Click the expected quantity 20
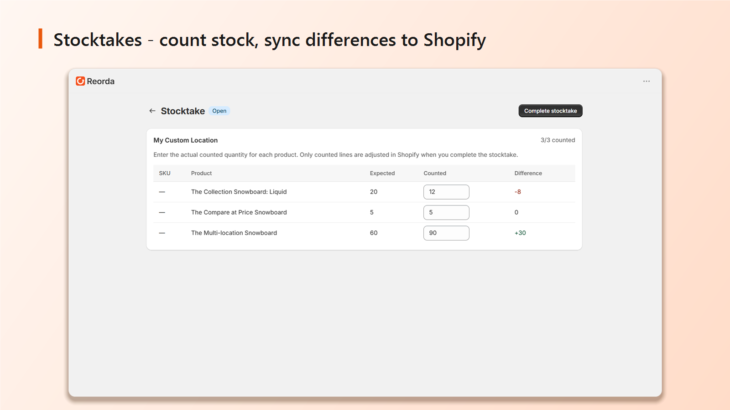Viewport: 730px width, 410px height. coord(374,192)
